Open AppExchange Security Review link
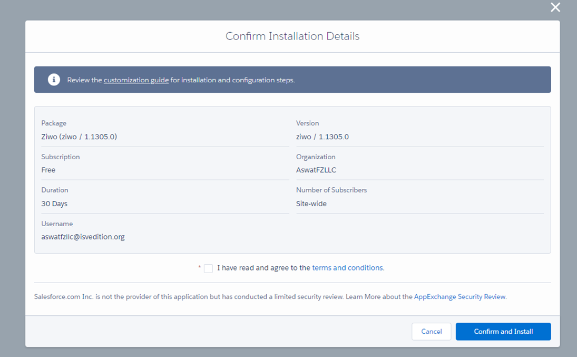The image size is (577, 357). pos(460,296)
